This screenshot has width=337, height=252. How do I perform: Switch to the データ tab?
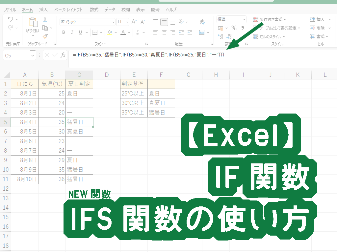(x=110, y=10)
